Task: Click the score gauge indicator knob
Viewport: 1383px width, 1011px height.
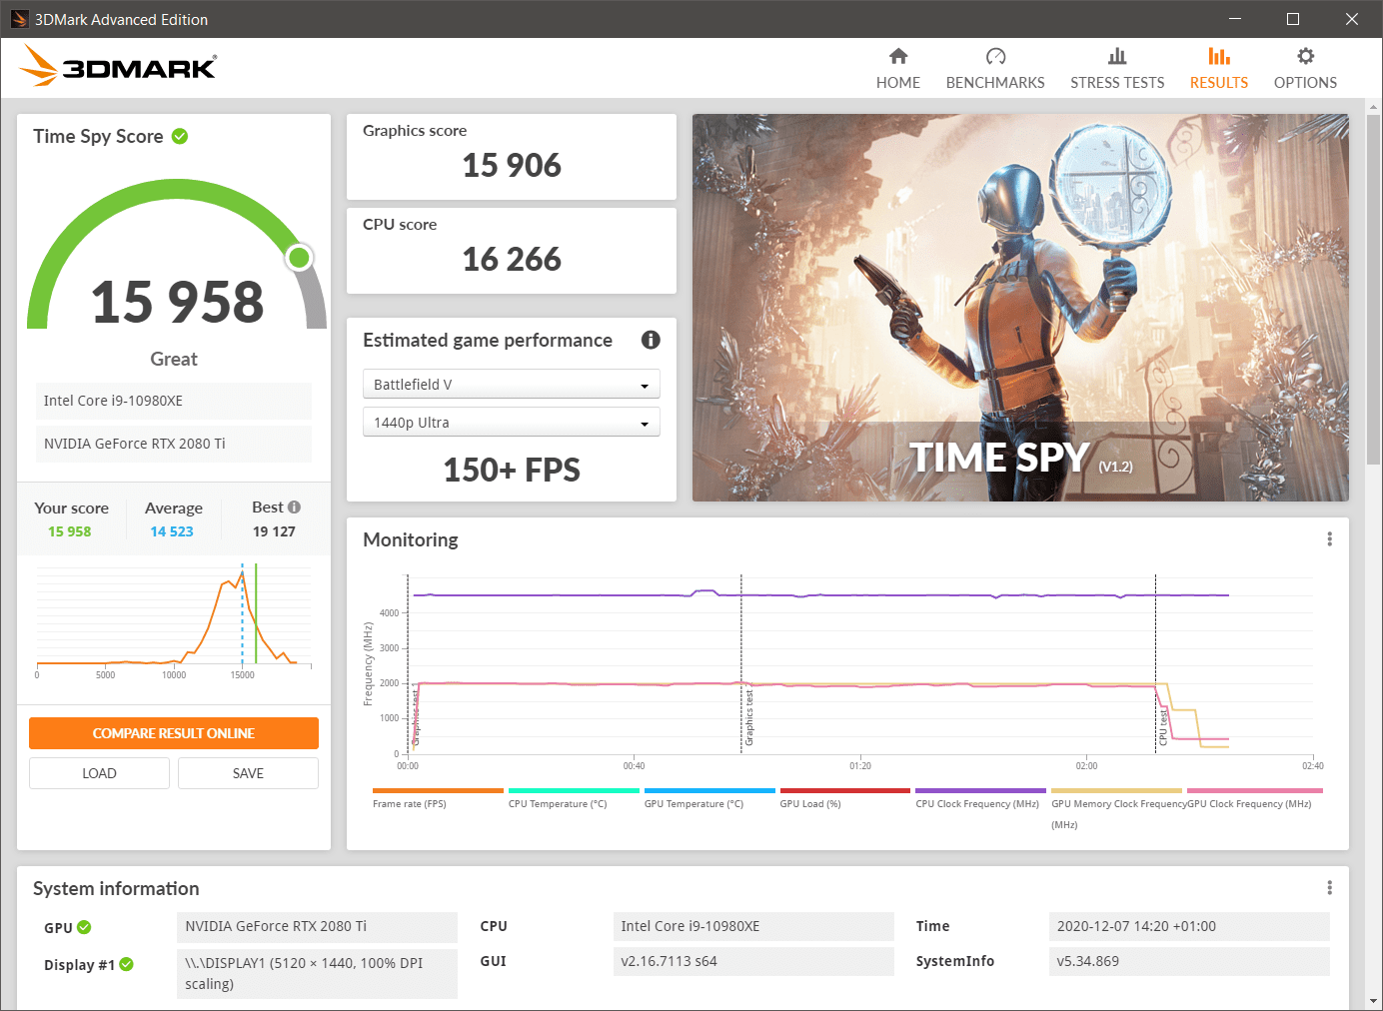Action: 299,258
